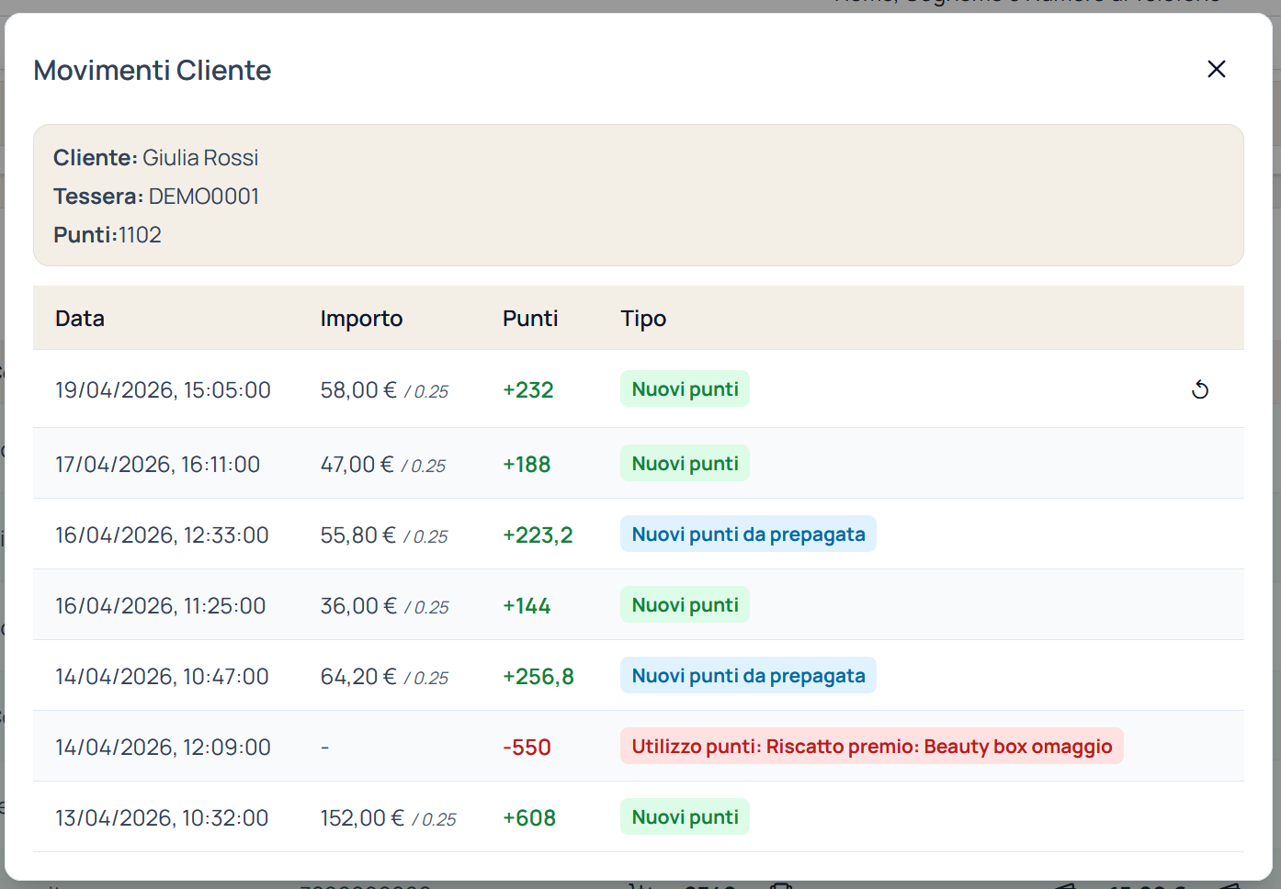Screen dimensions: 1281x889
Task: Click the Utilizzo punti Beauty box omaggio badge
Action: click(x=872, y=746)
